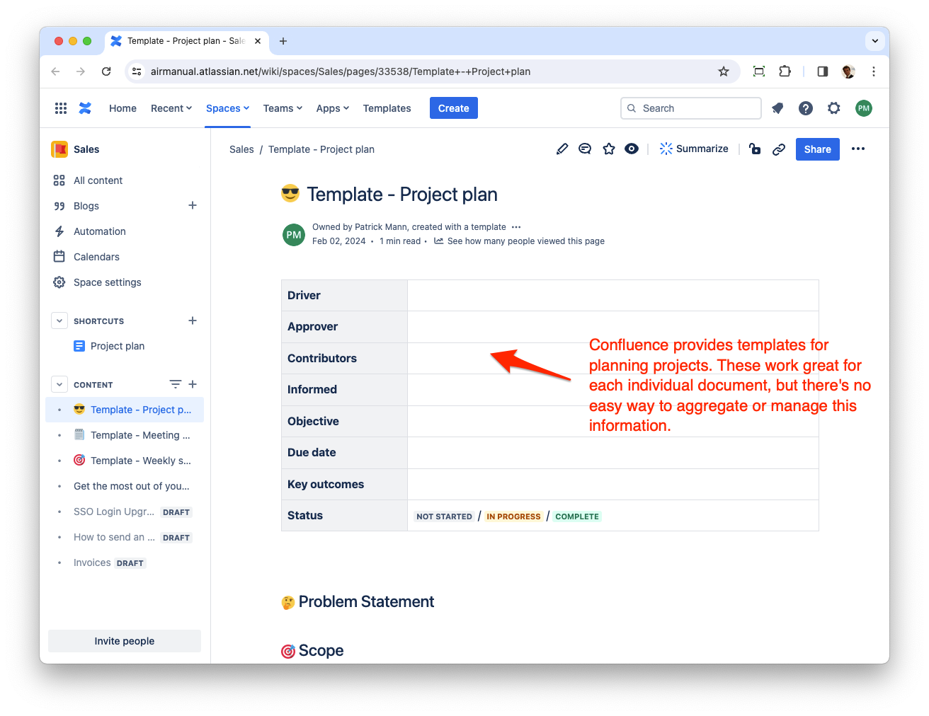Click the browser address bar URL
Viewport: 929px width, 716px height.
click(341, 71)
